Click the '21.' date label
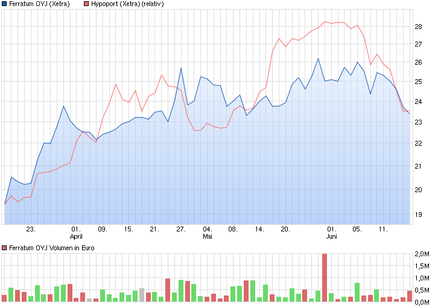 click(154, 229)
